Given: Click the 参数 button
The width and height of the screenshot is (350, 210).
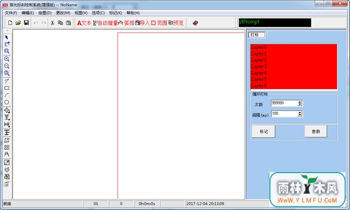Looking at the screenshot, I should coord(316,131).
